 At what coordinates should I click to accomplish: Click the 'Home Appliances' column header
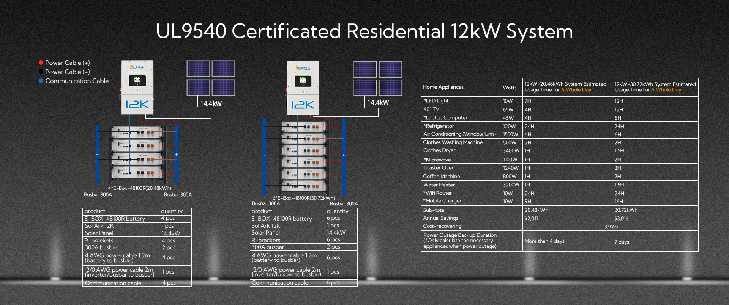click(x=443, y=87)
